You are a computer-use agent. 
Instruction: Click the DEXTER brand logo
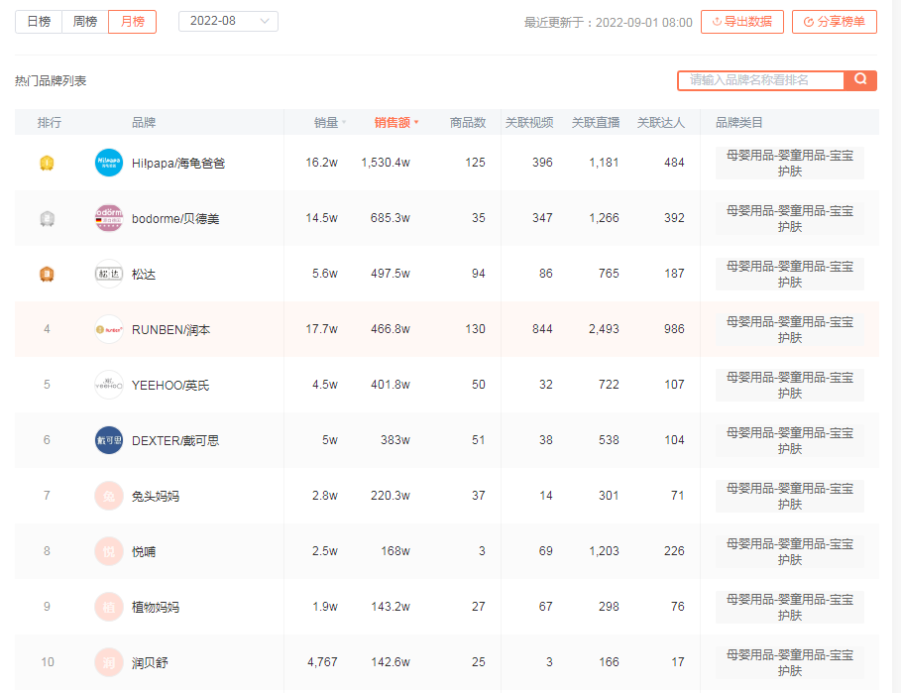click(x=109, y=440)
